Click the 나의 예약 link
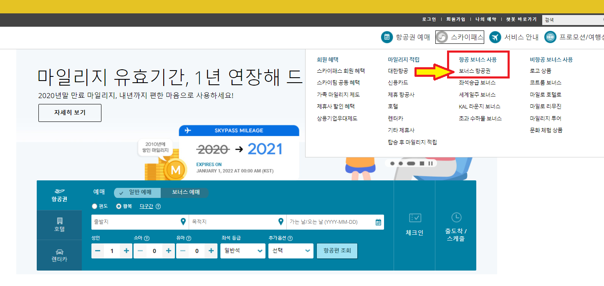This screenshot has width=604, height=286. (486, 20)
